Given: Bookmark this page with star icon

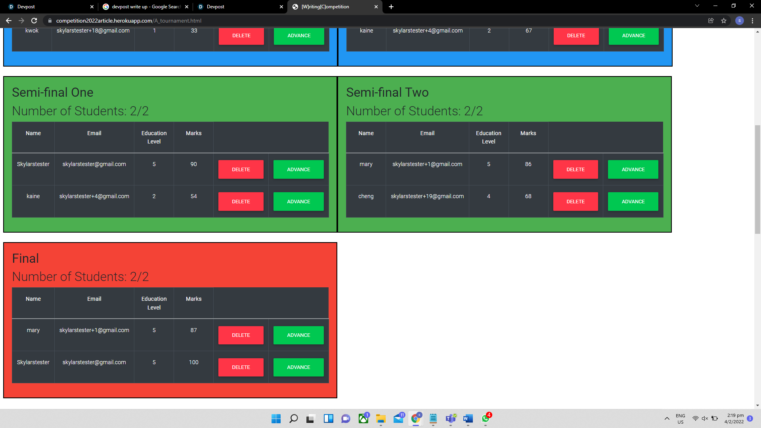Looking at the screenshot, I should [724, 21].
